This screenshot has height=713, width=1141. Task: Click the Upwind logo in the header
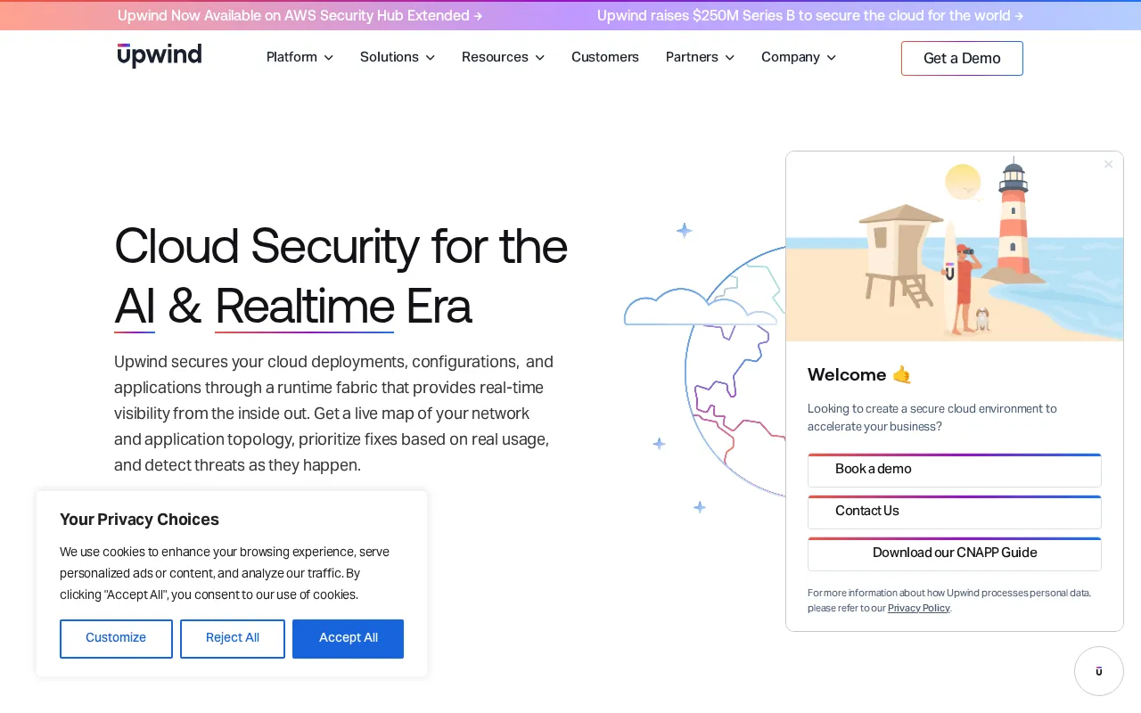click(x=160, y=55)
